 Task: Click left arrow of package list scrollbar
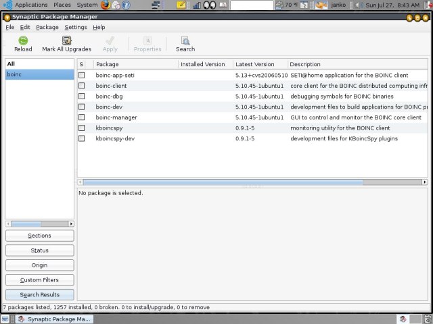[x=81, y=182]
